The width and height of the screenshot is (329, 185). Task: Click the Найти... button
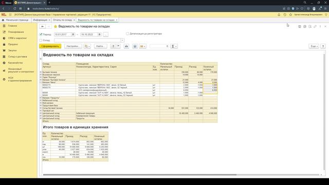(101, 46)
